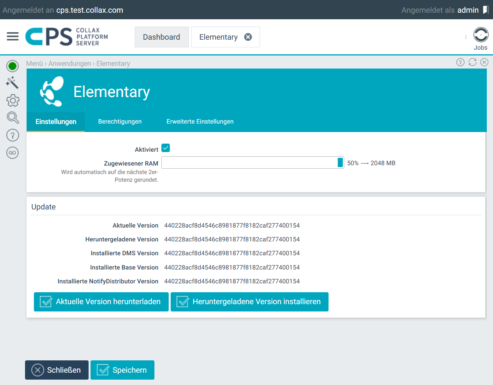Click the GO sidebar icon
Screen dimensions: 493x385
click(13, 153)
